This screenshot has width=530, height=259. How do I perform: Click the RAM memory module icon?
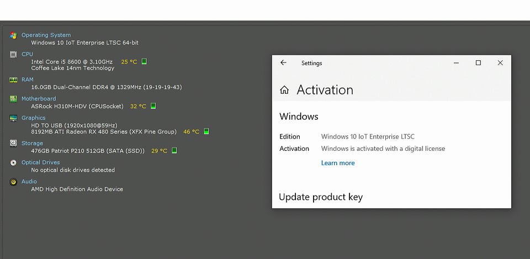[x=13, y=80]
